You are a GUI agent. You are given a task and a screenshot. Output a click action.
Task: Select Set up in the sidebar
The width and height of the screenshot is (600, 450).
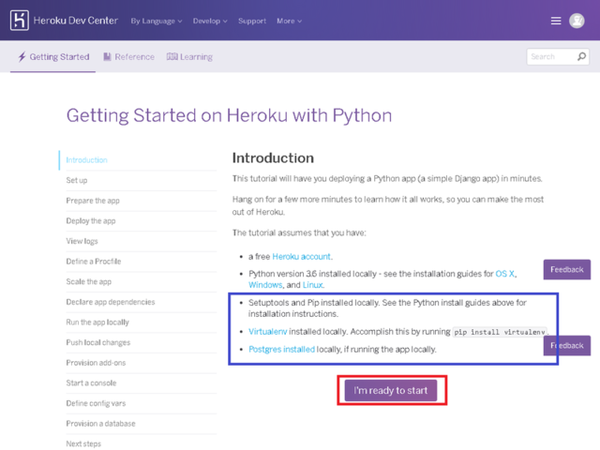[x=77, y=180]
